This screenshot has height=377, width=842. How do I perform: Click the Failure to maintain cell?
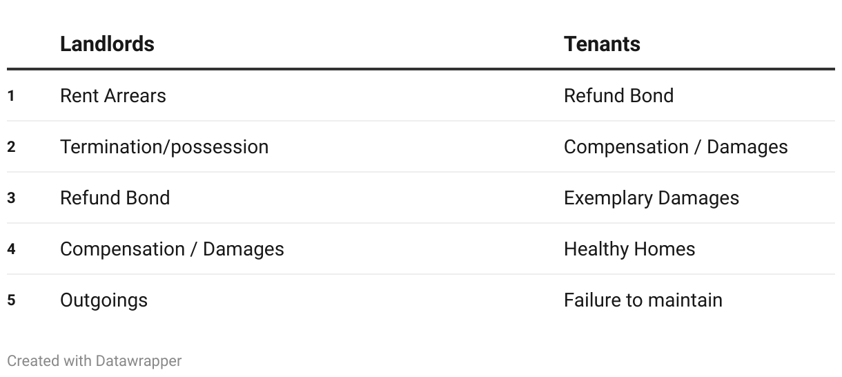[x=643, y=300]
